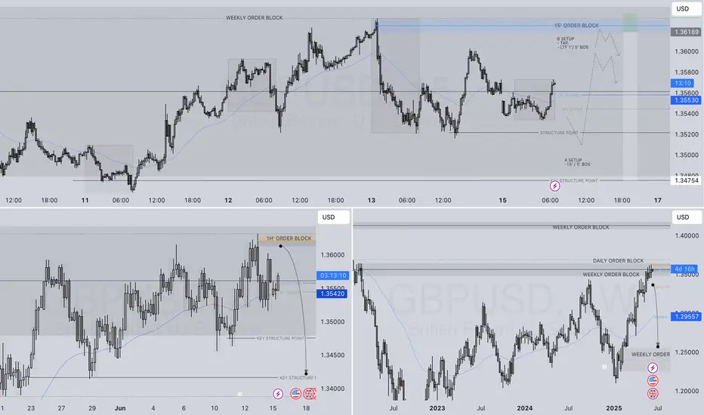The height and width of the screenshot is (415, 704).
Task: Click 2025 on weekly chart time axis
Action: pyautogui.click(x=614, y=407)
